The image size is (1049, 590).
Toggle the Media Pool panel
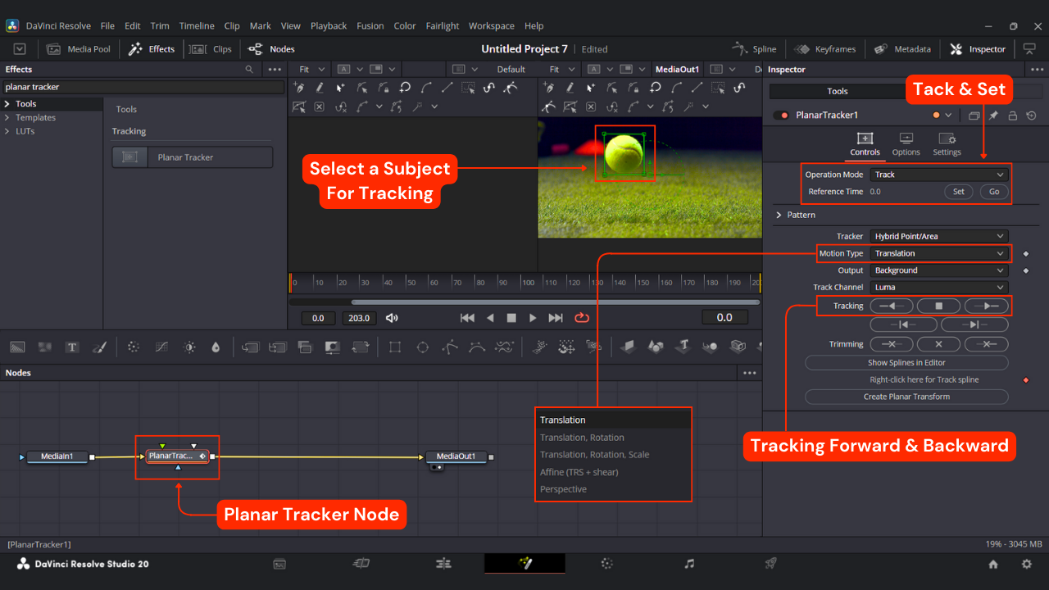(79, 49)
